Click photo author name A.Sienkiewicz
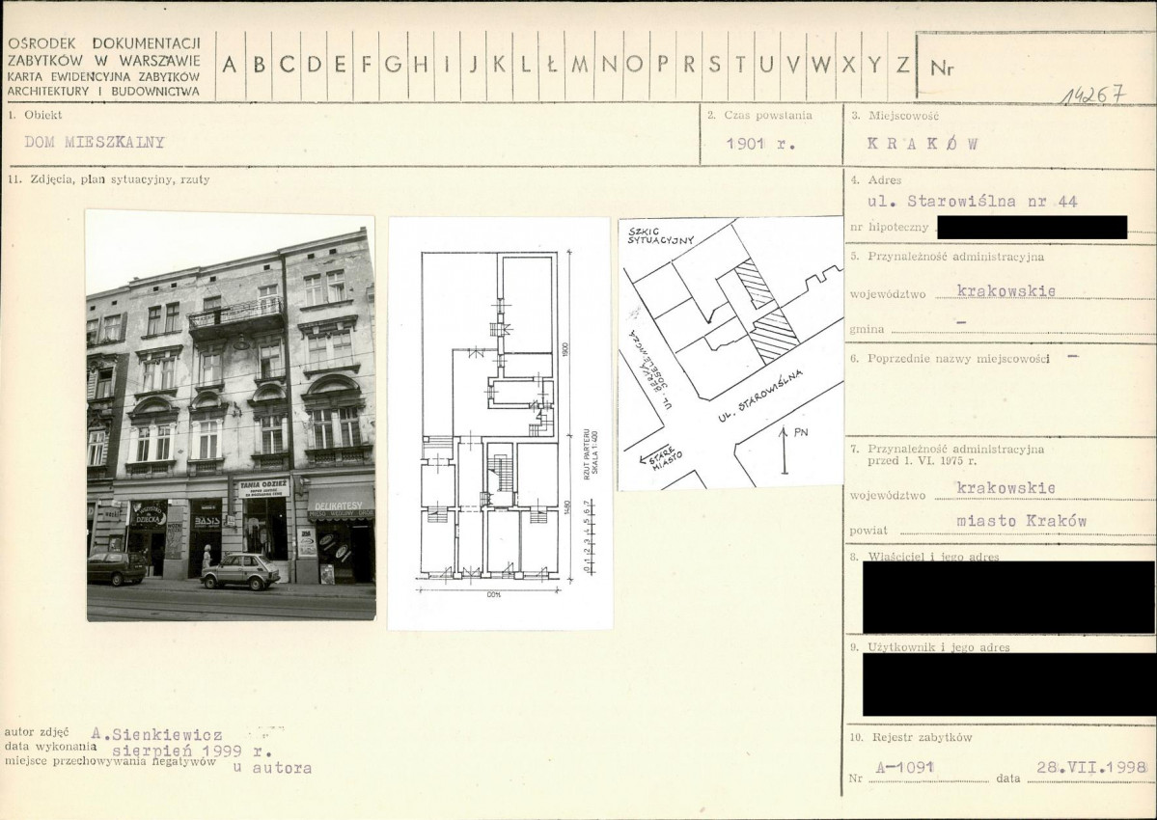Image resolution: width=1157 pixels, height=820 pixels. coord(156,734)
